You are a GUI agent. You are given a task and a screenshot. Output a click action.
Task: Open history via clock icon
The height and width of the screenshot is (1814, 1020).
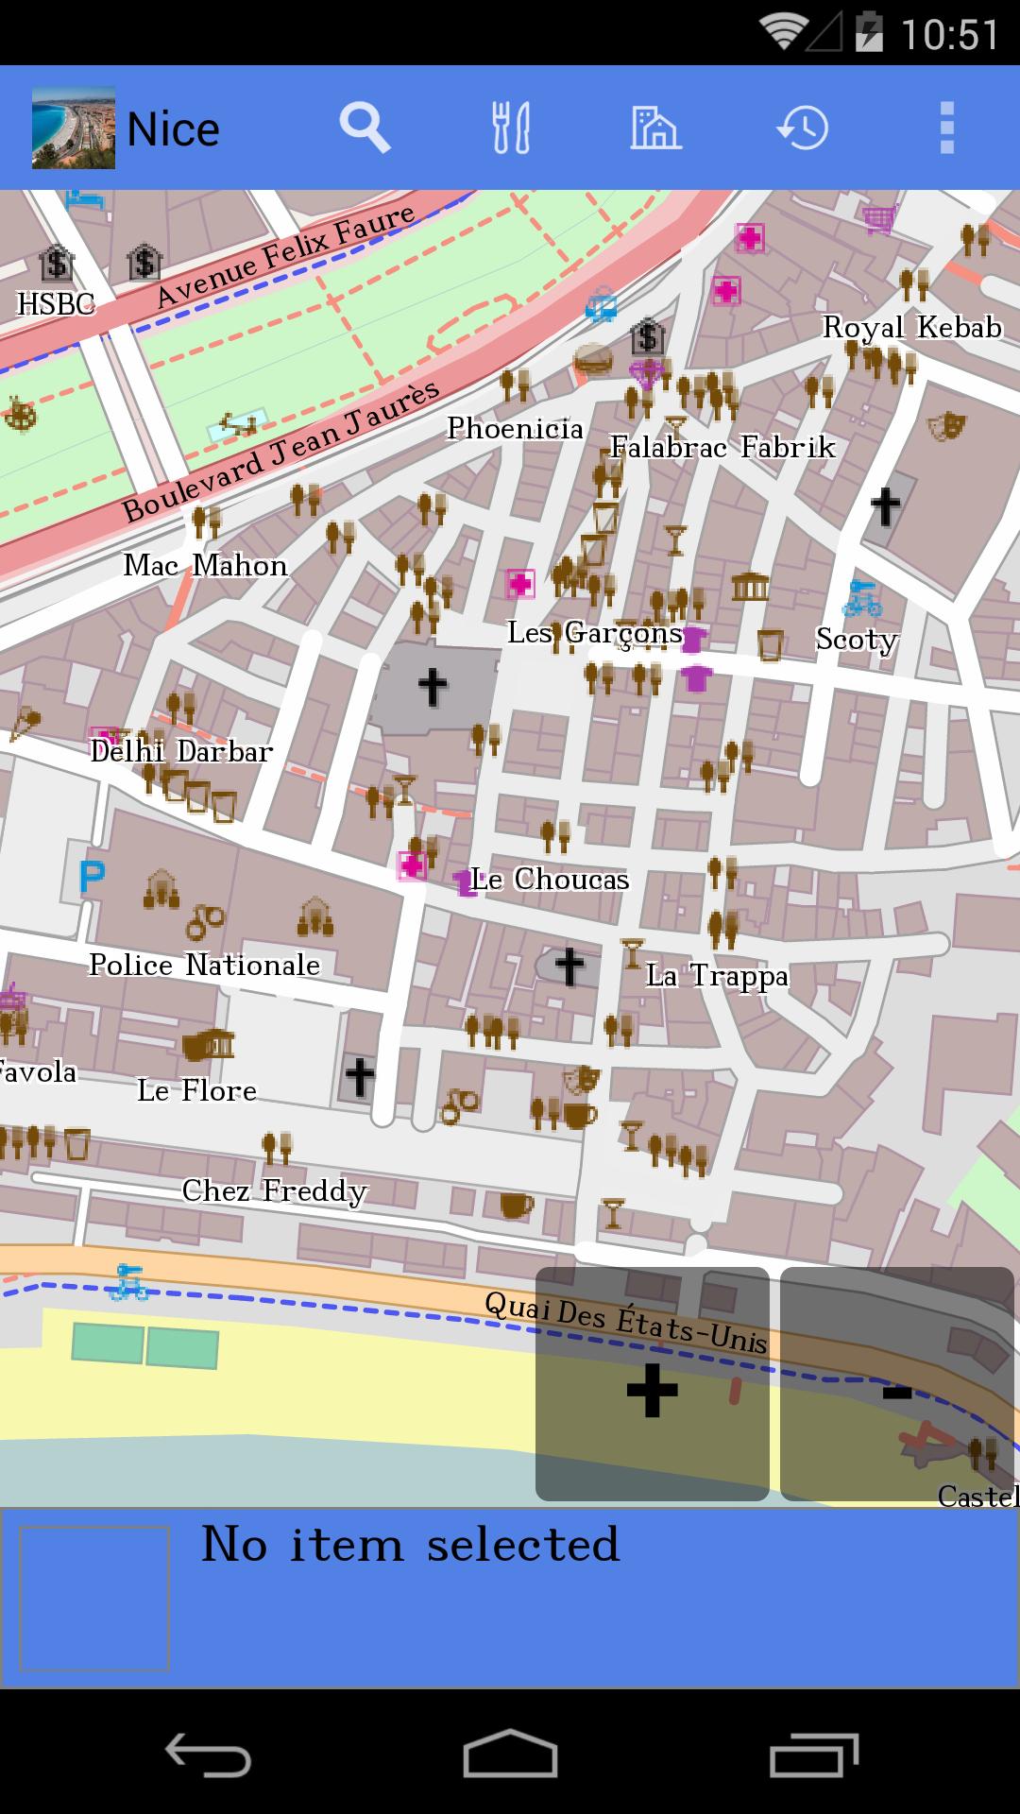(x=802, y=128)
